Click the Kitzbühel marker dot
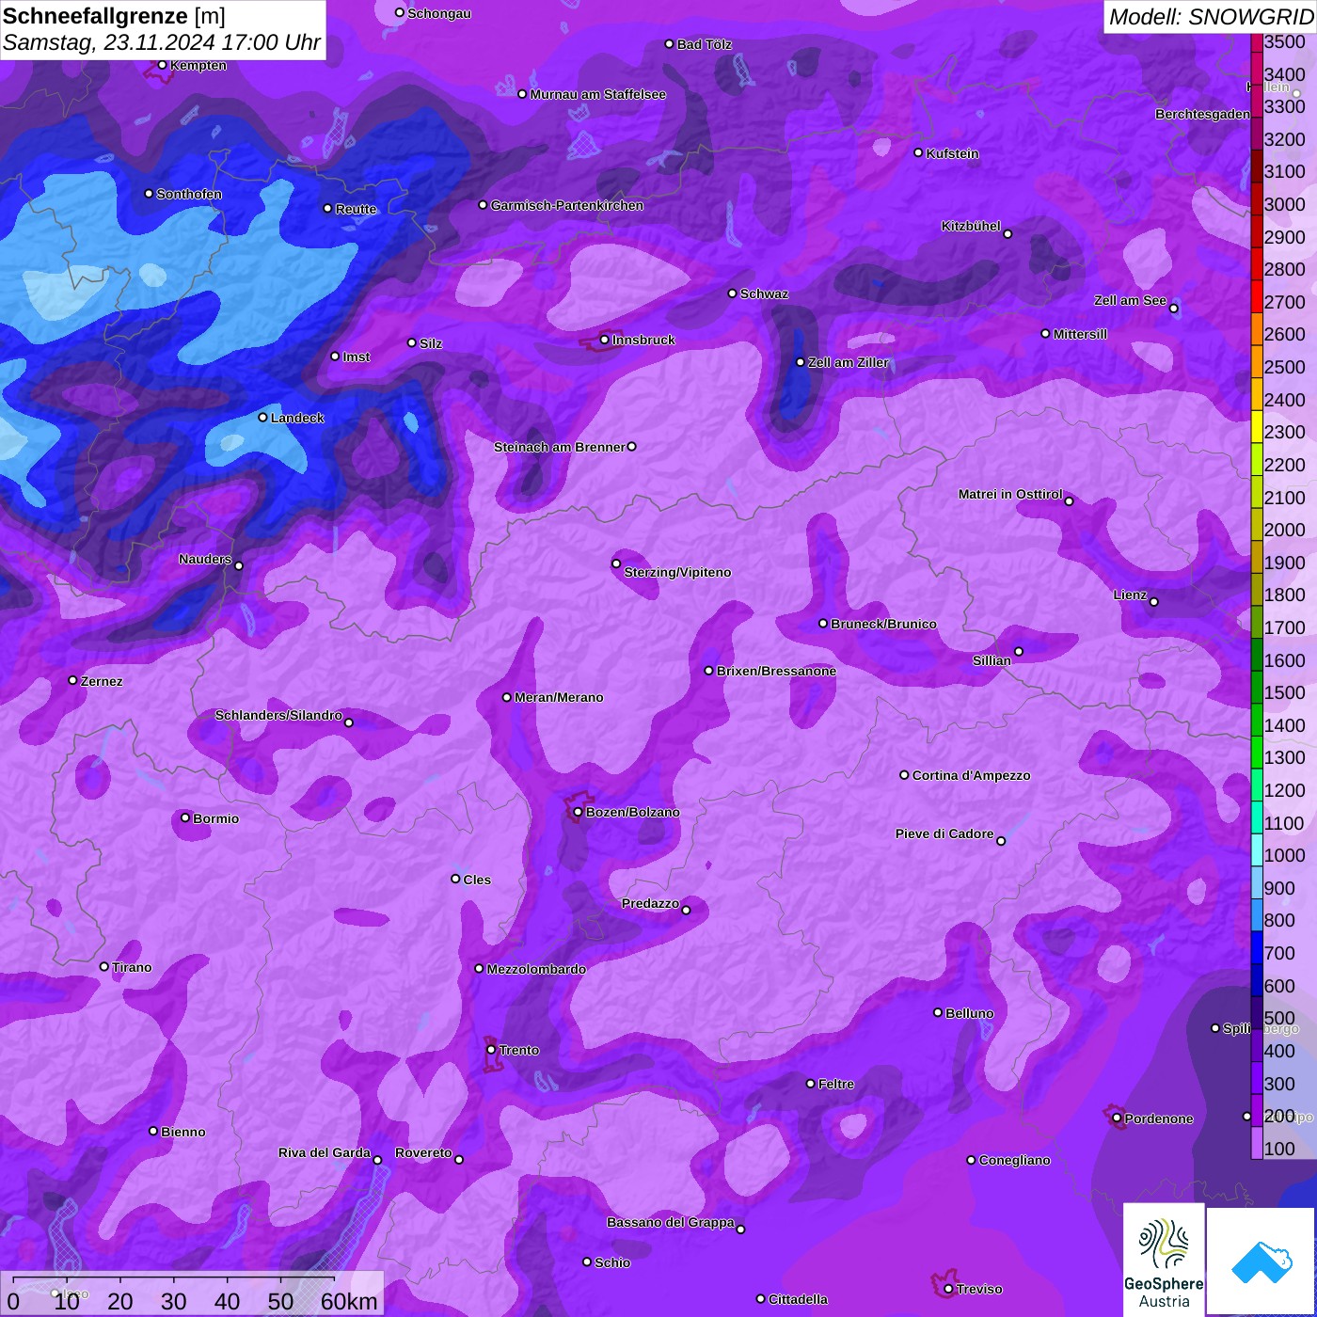This screenshot has height=1317, width=1317. [1008, 234]
